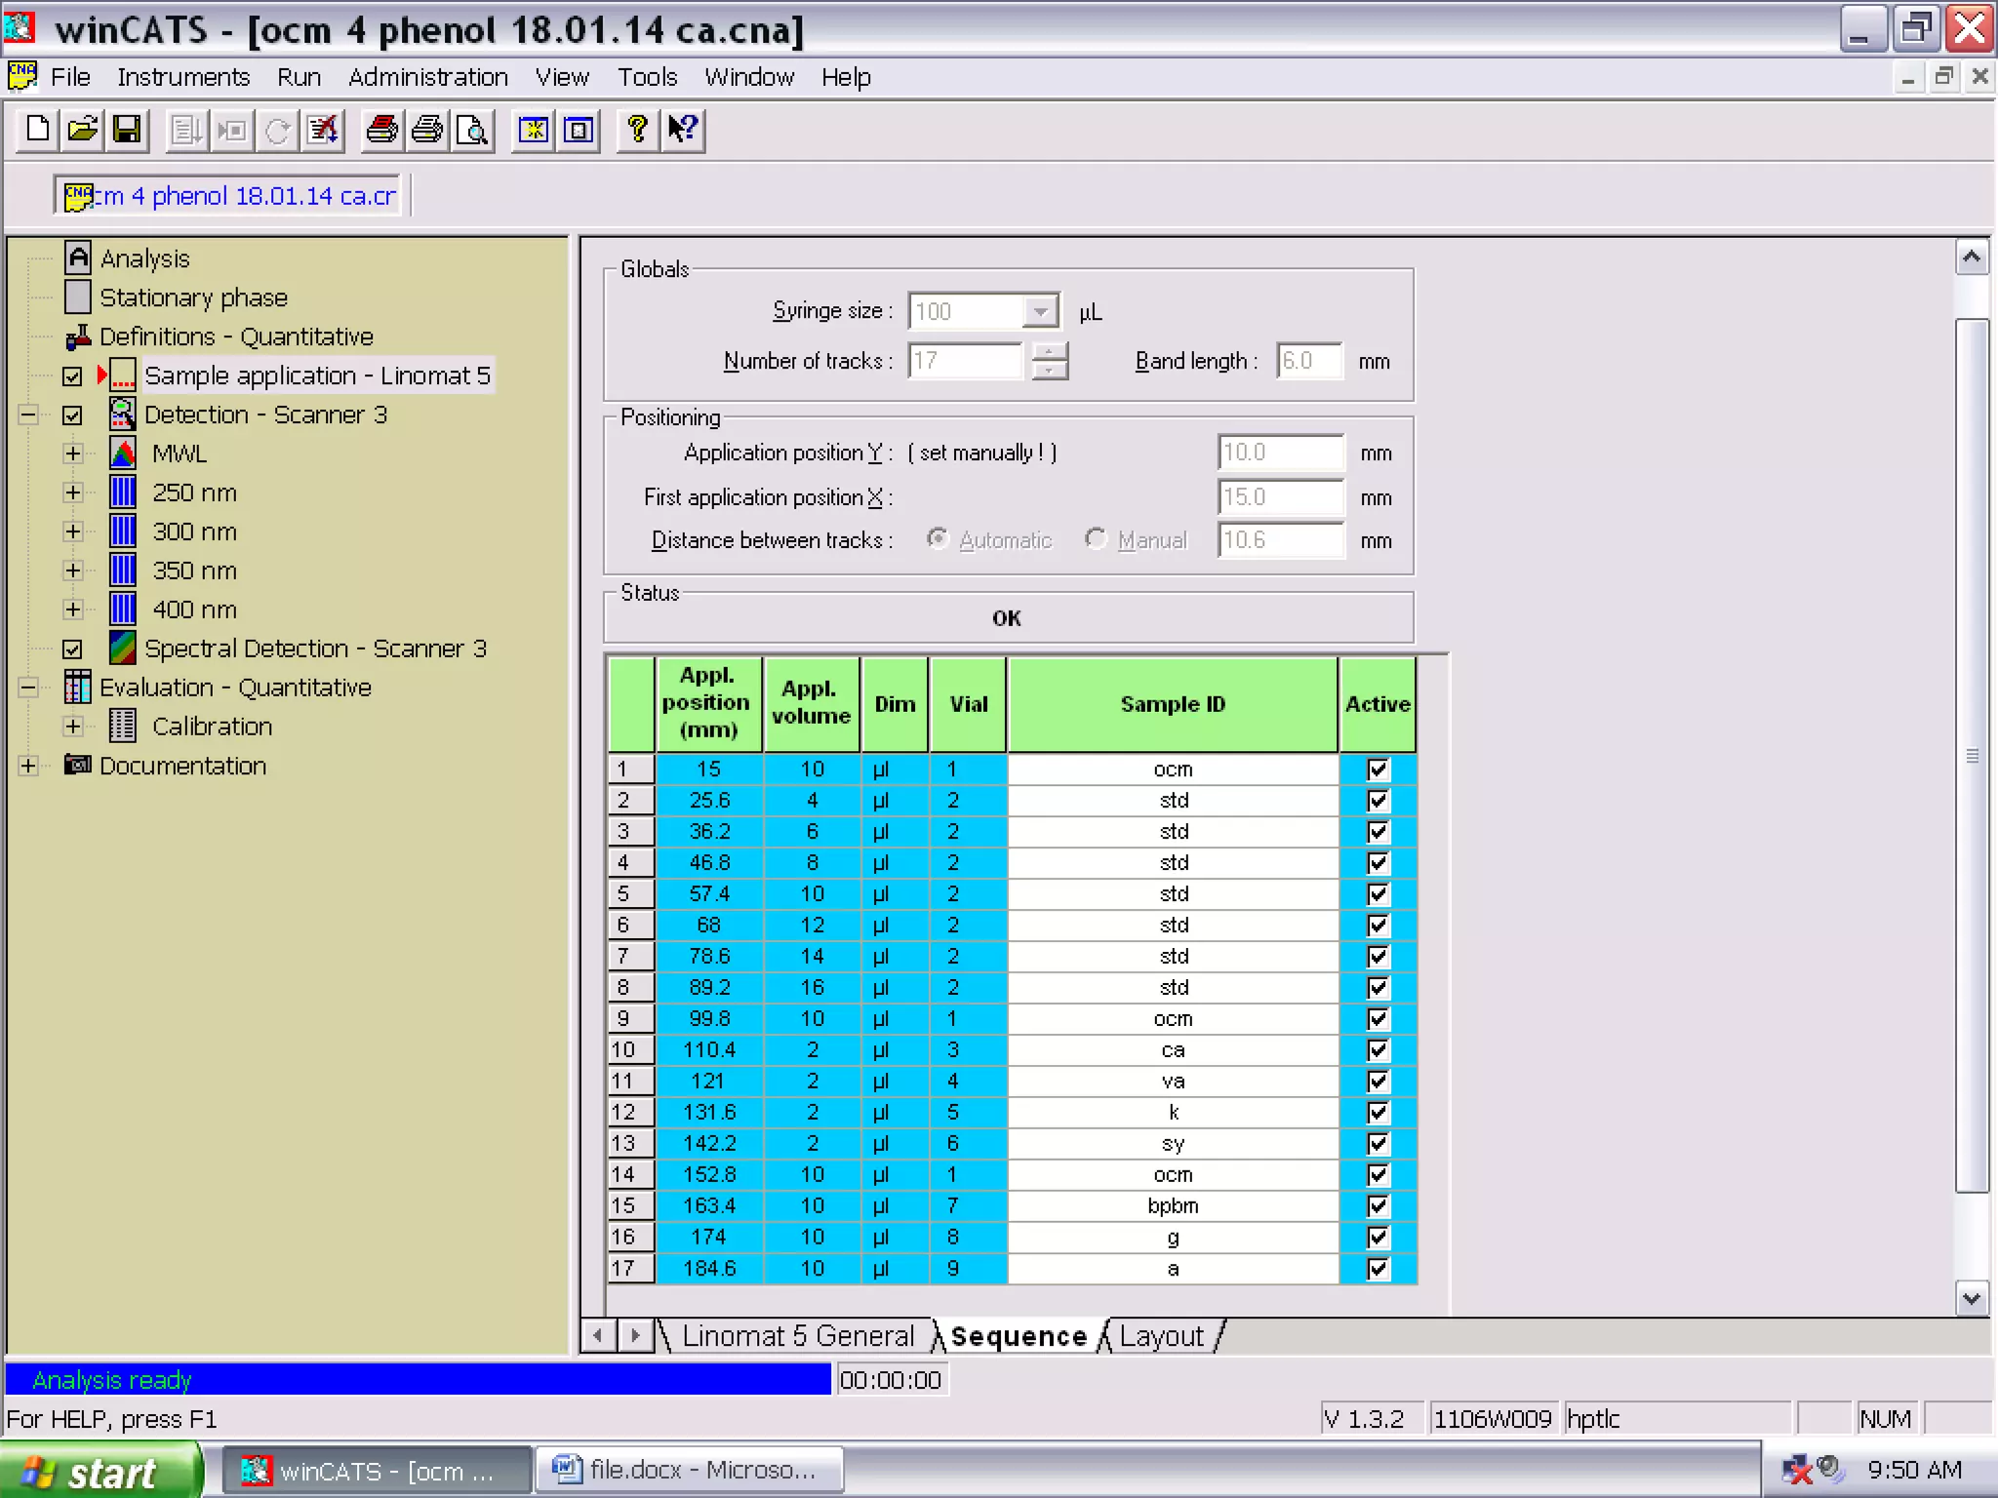Click the What's This arrow-question icon
This screenshot has height=1498, width=1998.
(682, 129)
